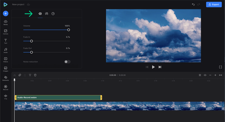The height and width of the screenshot is (122, 225).
Task: Enable the Noise reduction toggle
Action: (x=67, y=62)
